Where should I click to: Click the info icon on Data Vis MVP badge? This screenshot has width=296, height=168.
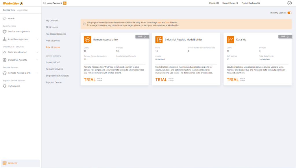(288, 37)
